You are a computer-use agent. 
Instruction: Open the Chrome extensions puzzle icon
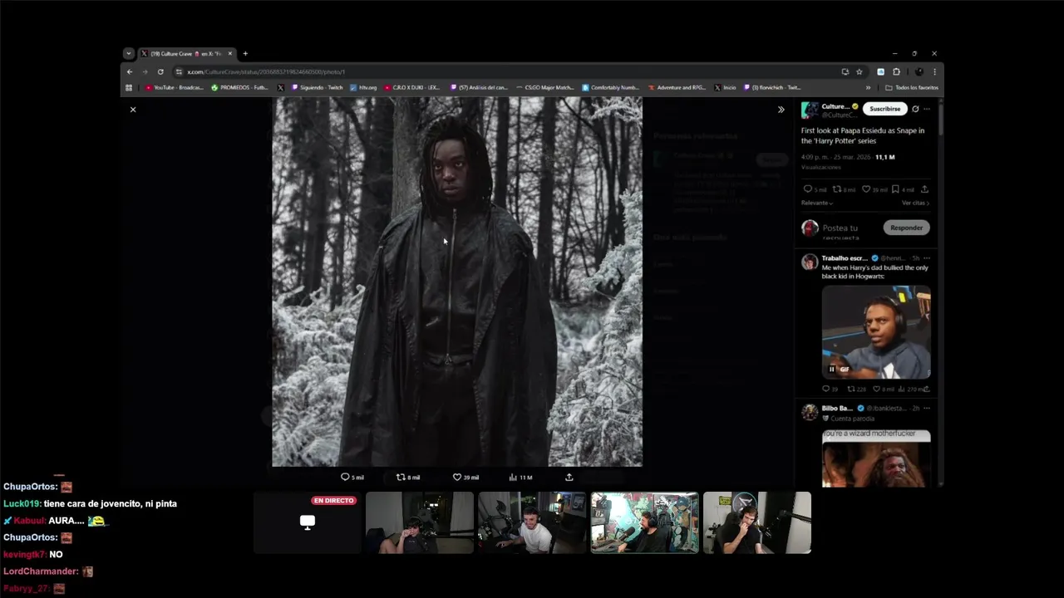tap(896, 71)
